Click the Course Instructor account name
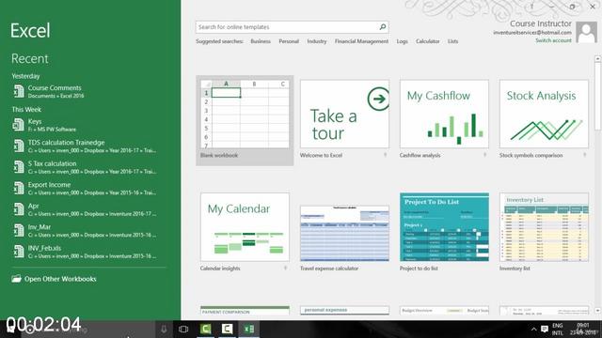Image resolution: width=602 pixels, height=338 pixels. click(x=541, y=23)
